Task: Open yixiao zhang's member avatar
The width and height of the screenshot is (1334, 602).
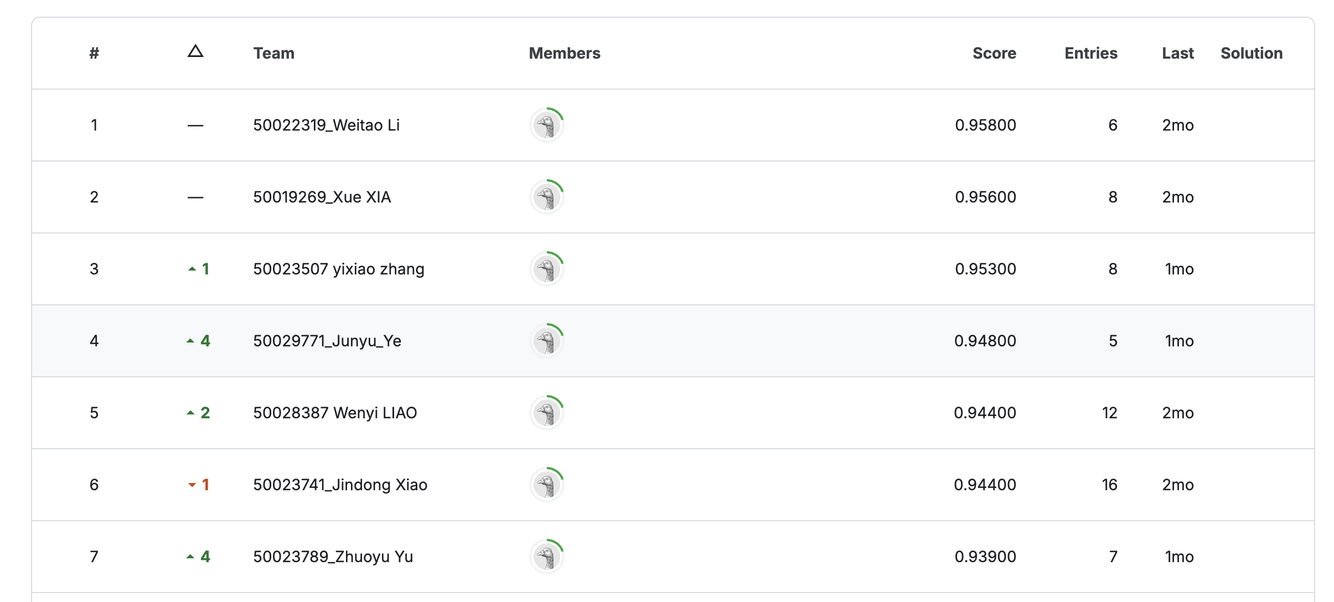Action: coord(547,269)
